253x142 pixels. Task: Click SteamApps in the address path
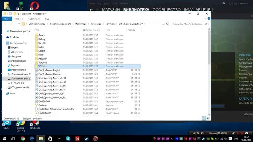81,24
